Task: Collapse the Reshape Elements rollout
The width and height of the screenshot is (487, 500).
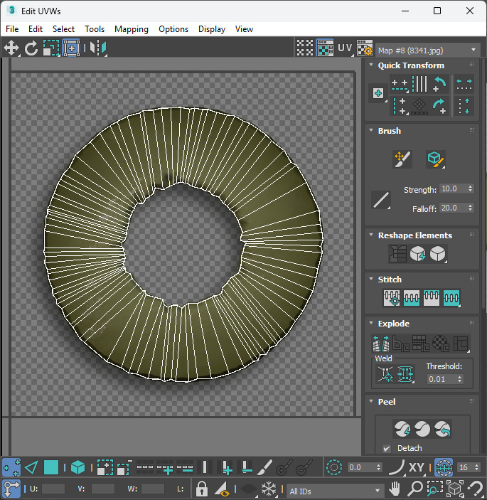Action: point(371,235)
